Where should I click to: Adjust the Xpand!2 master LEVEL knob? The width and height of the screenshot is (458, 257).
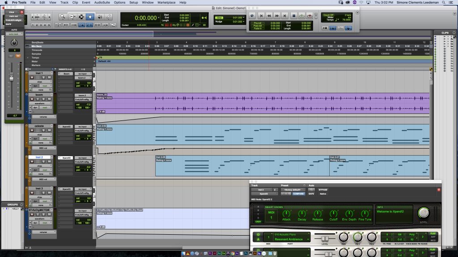[423, 213]
